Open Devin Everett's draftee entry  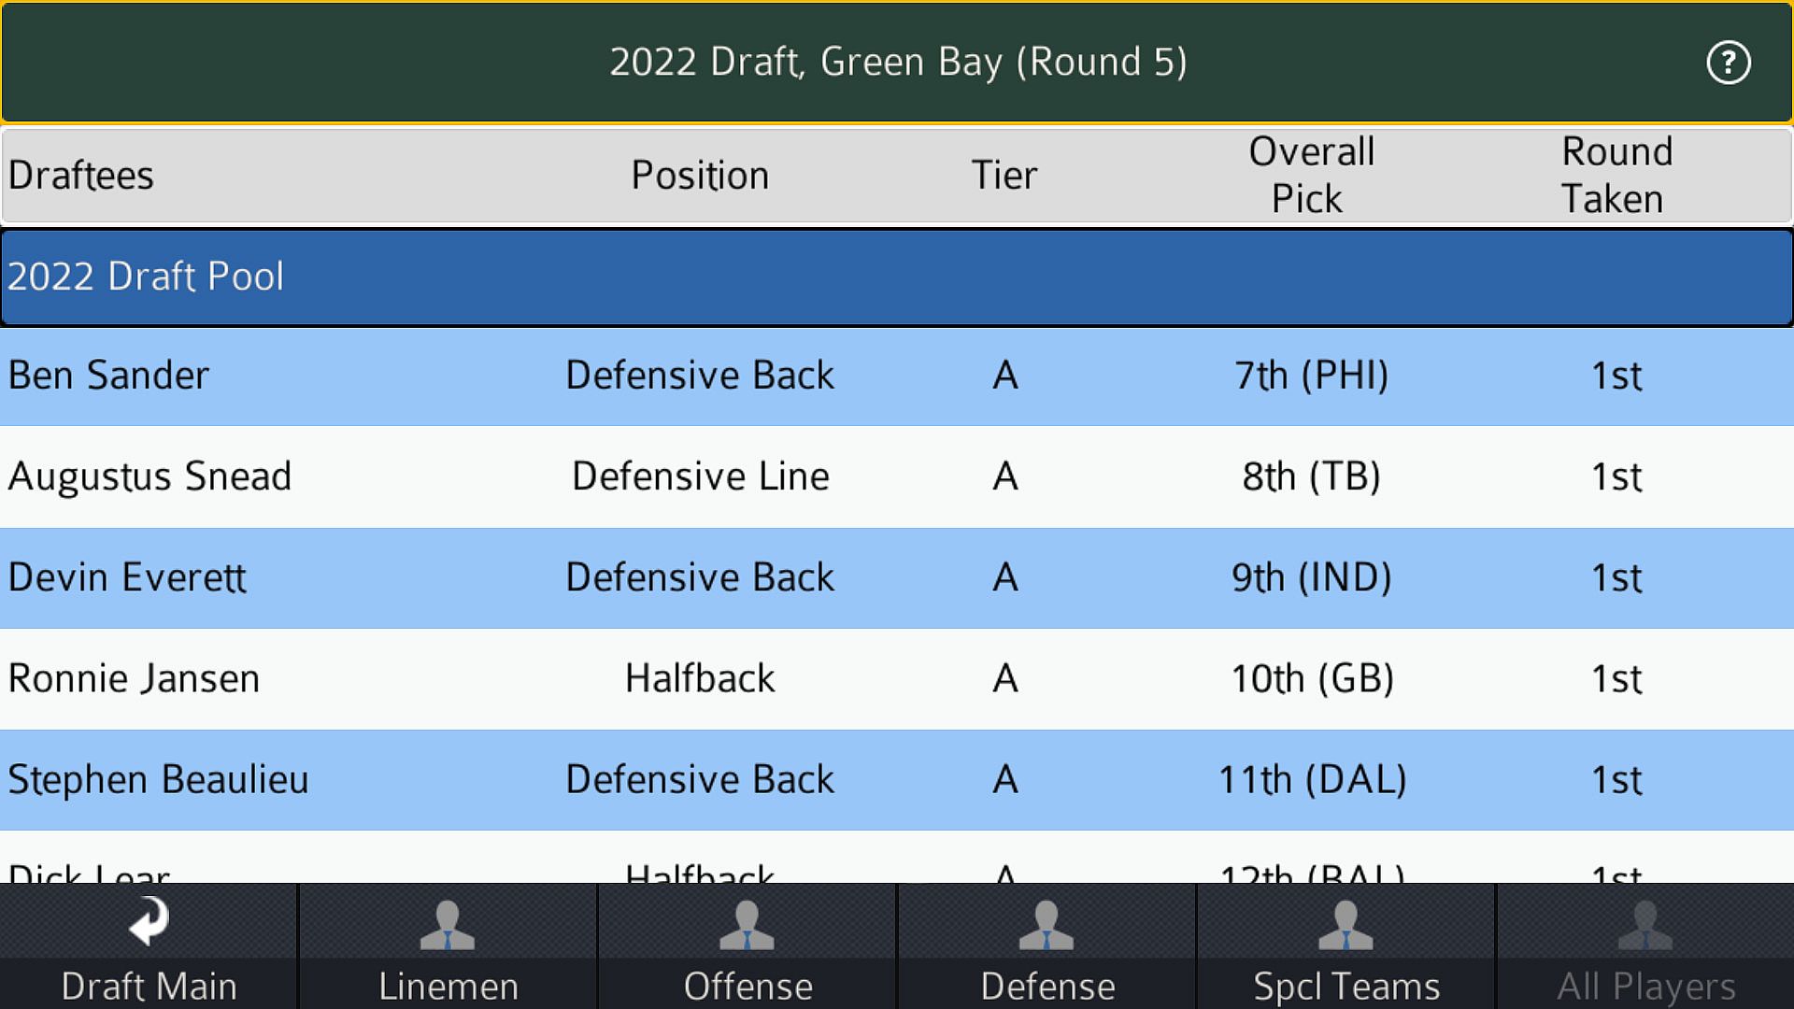coord(127,577)
